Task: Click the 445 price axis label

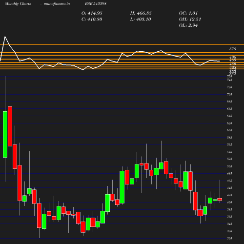Action: pyautogui.click(x=229, y=188)
